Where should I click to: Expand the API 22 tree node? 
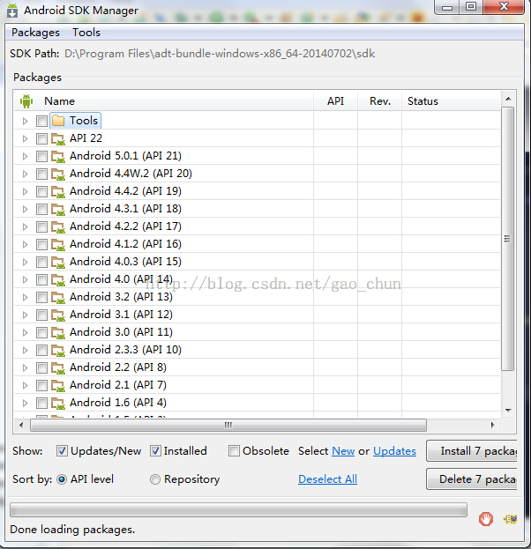[25, 138]
